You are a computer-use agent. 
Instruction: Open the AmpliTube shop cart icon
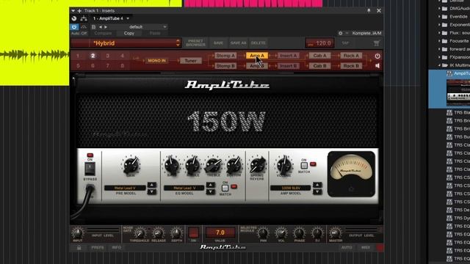[x=377, y=43]
